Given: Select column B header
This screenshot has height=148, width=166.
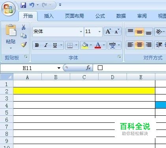Looking at the screenshot, I should click(56, 77).
